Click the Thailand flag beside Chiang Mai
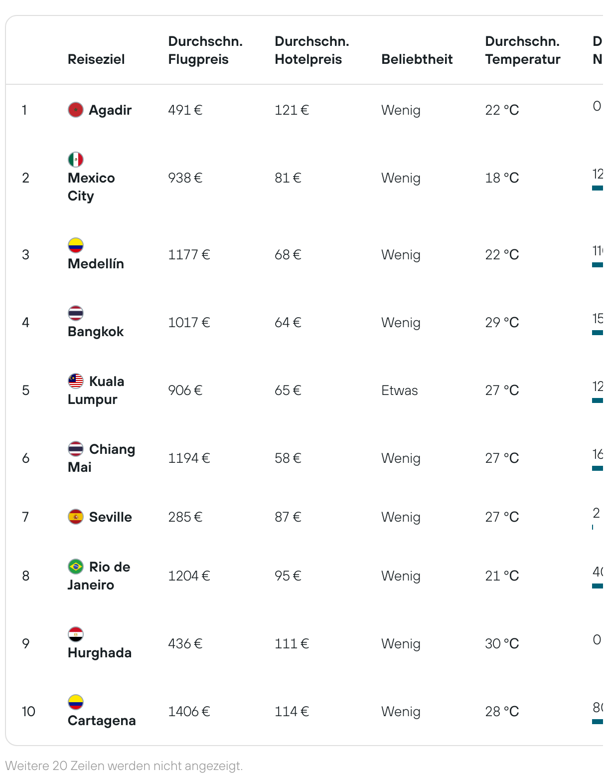The height and width of the screenshot is (779, 608). click(x=76, y=449)
